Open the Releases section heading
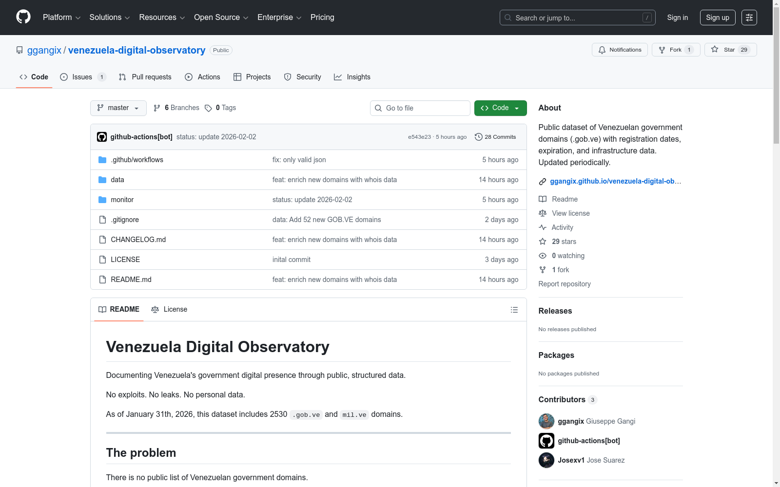The width and height of the screenshot is (780, 487). 555,311
